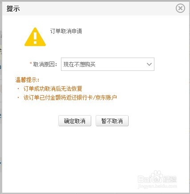
Task: Click the 经验 watermark text
Action: tap(170, 179)
